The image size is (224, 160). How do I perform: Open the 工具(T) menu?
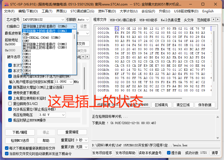[47, 11]
